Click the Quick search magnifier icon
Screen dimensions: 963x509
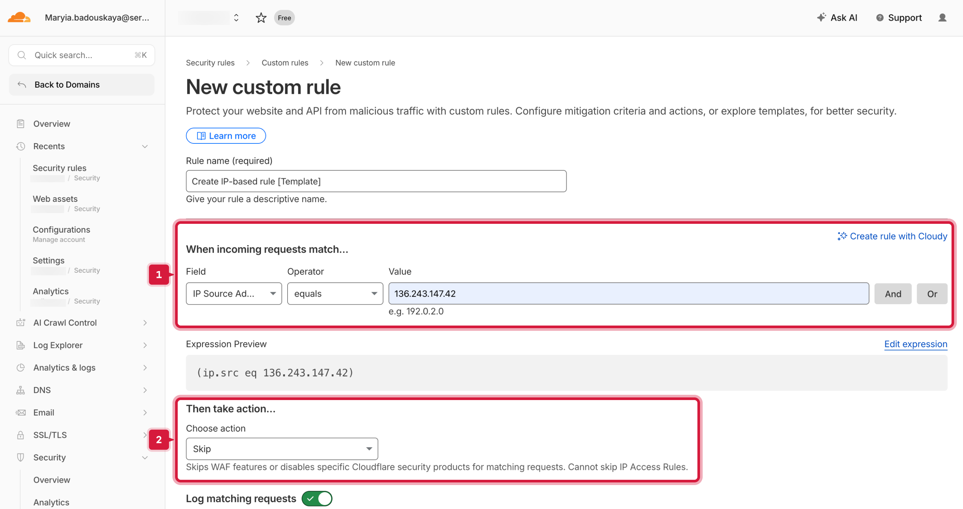click(22, 55)
